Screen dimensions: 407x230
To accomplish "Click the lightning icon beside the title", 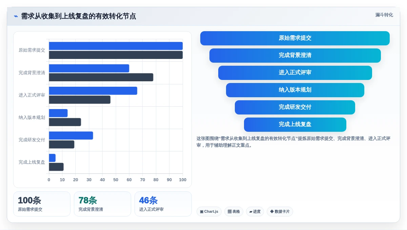I will click(x=16, y=16).
